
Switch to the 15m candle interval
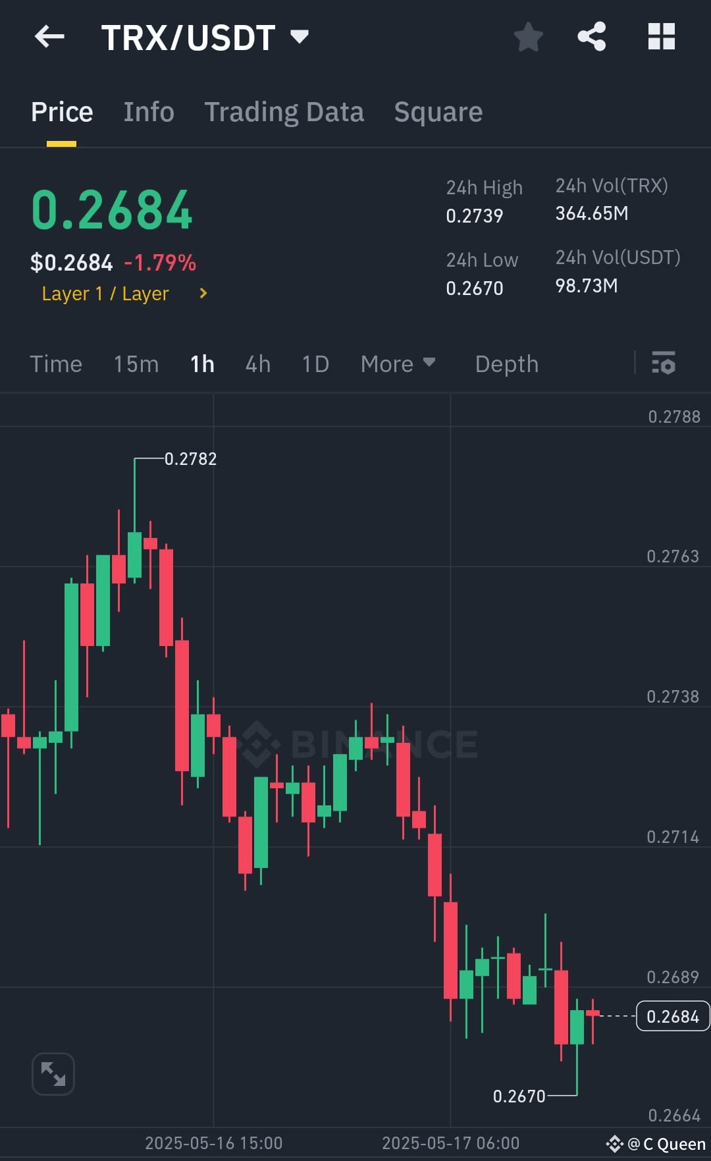click(136, 364)
